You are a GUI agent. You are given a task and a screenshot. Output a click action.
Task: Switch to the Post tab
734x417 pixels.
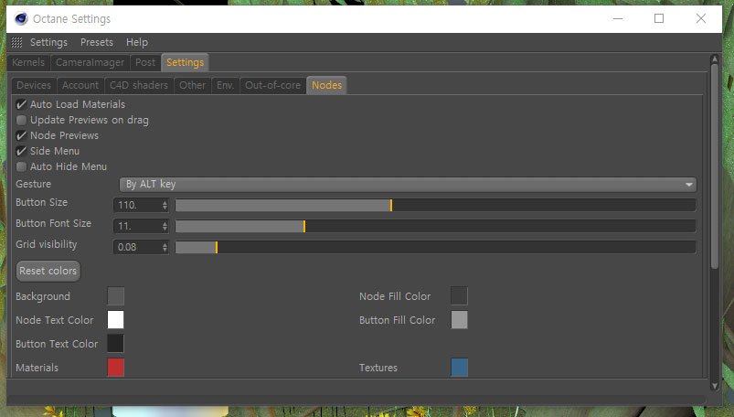[145, 62]
